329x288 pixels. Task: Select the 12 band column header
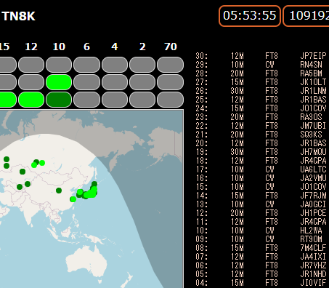tap(31, 47)
